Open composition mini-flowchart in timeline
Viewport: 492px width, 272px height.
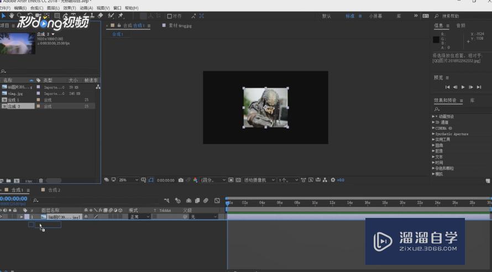click(x=166, y=201)
